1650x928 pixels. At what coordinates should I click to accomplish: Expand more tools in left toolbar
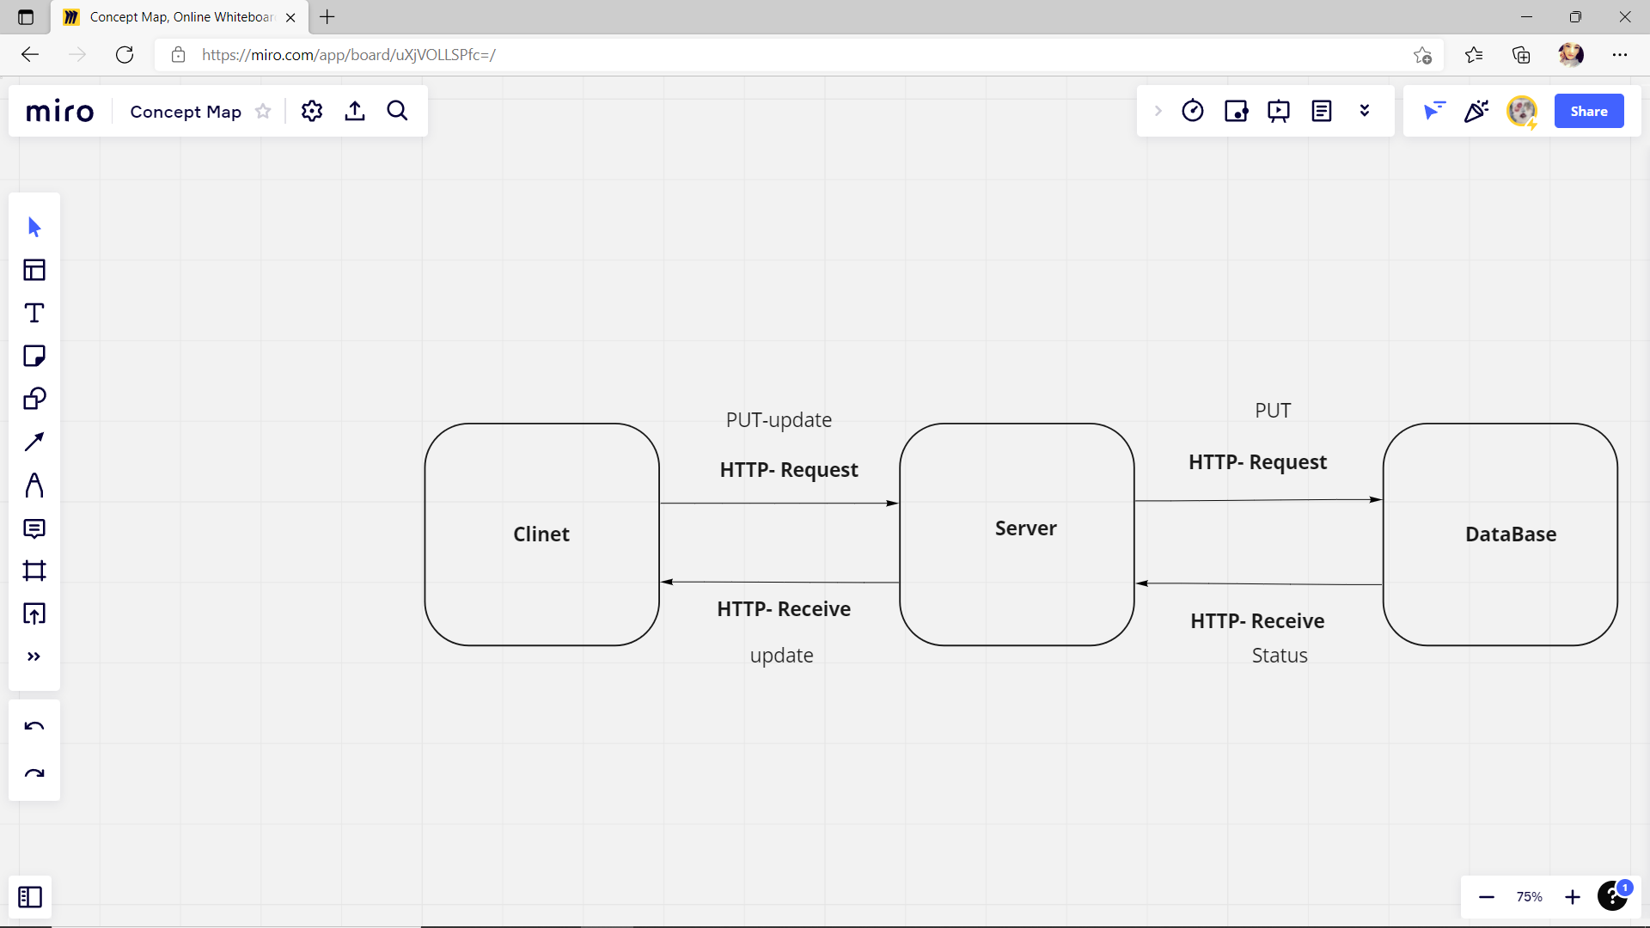coord(34,656)
